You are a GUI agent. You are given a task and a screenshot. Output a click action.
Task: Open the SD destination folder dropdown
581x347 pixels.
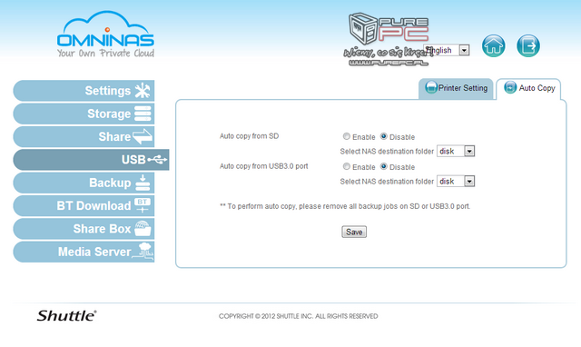point(456,151)
